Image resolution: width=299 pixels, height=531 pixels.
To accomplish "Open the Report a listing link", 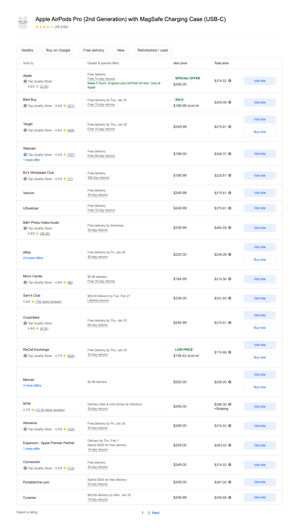I will coord(27,512).
